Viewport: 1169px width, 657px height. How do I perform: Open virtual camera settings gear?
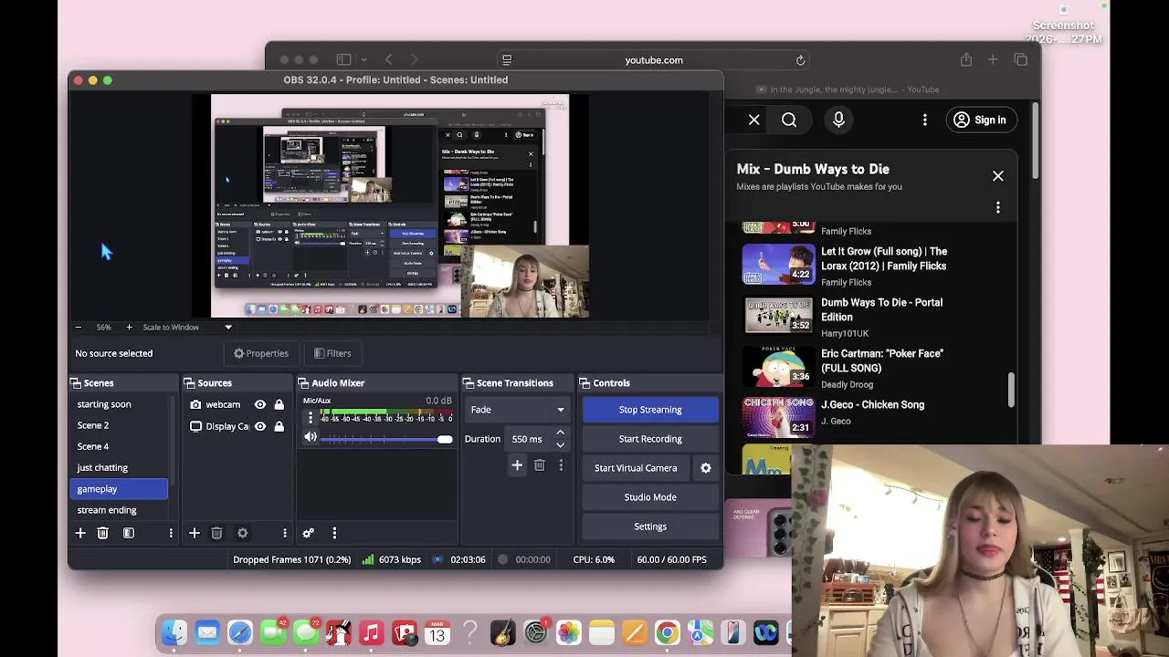click(x=706, y=468)
